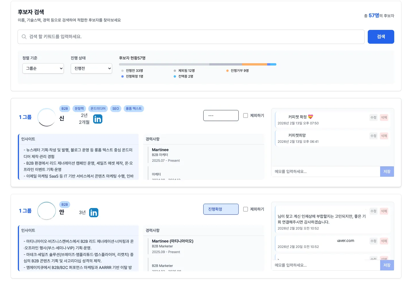404x281 pixels.
Task: Click the orange 진행거부 segment of the progress bar
Action: pyautogui.click(x=254, y=64)
